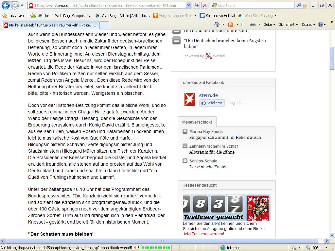Image resolution: width=335 pixels, height=251 pixels.
Task: Open the printer options dropdown arrow
Action: tap(259, 25)
